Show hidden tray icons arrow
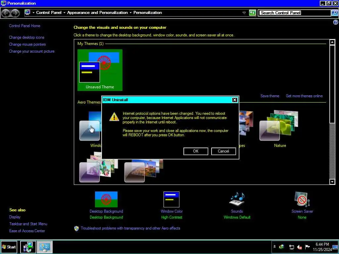This screenshot has width=339, height=254. coord(274,247)
